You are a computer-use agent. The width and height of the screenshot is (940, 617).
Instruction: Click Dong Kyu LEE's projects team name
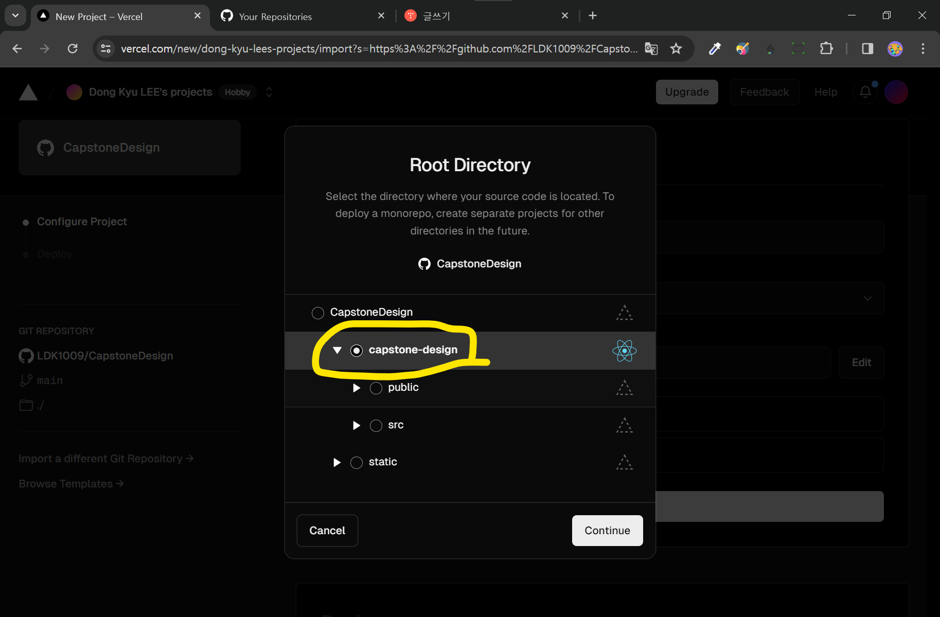pyautogui.click(x=150, y=92)
